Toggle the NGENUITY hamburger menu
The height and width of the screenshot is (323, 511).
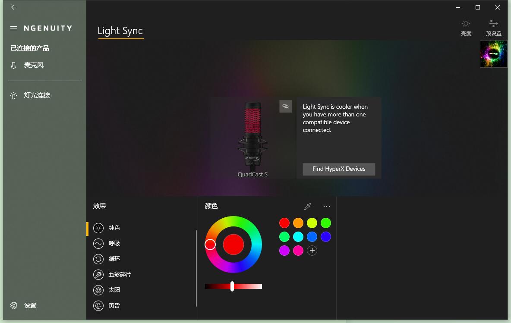tap(14, 28)
